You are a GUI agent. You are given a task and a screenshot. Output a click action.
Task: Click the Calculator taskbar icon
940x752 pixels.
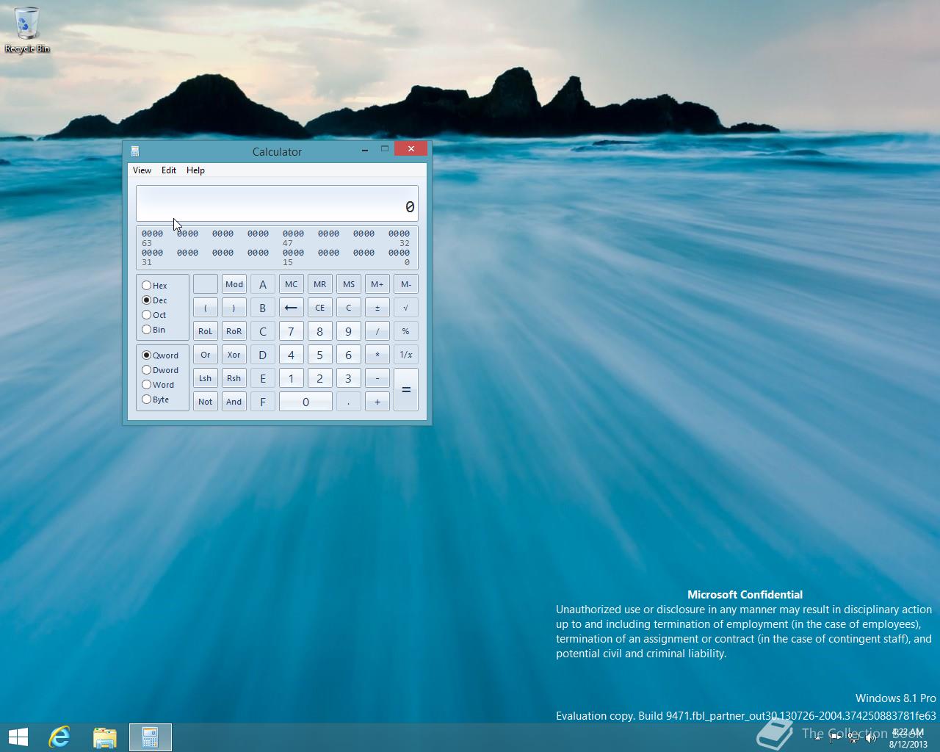tap(151, 737)
